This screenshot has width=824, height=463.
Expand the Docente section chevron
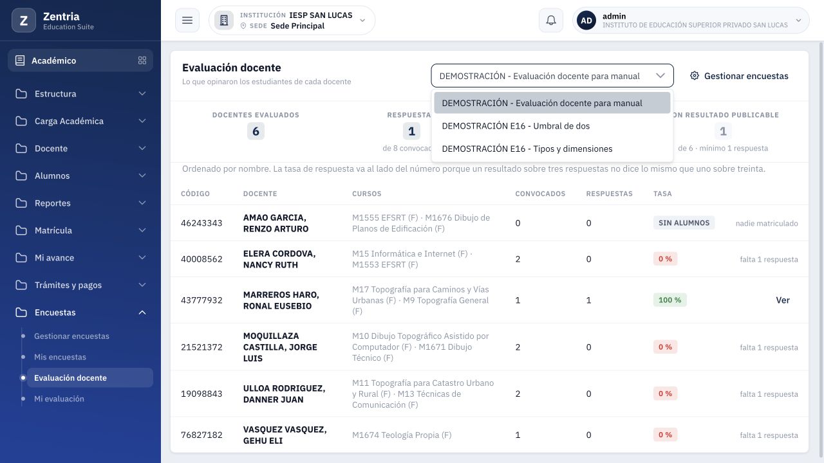tap(142, 149)
